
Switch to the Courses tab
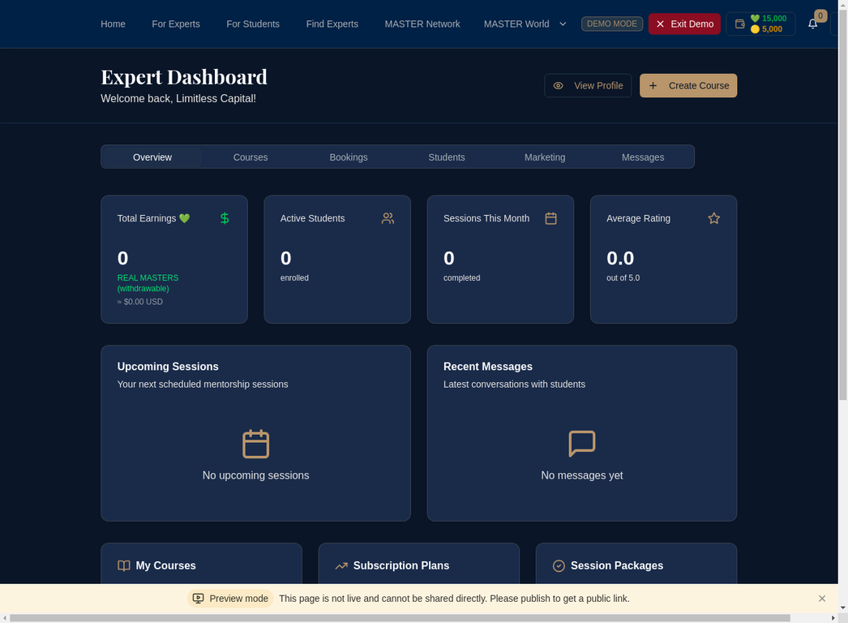tap(250, 157)
